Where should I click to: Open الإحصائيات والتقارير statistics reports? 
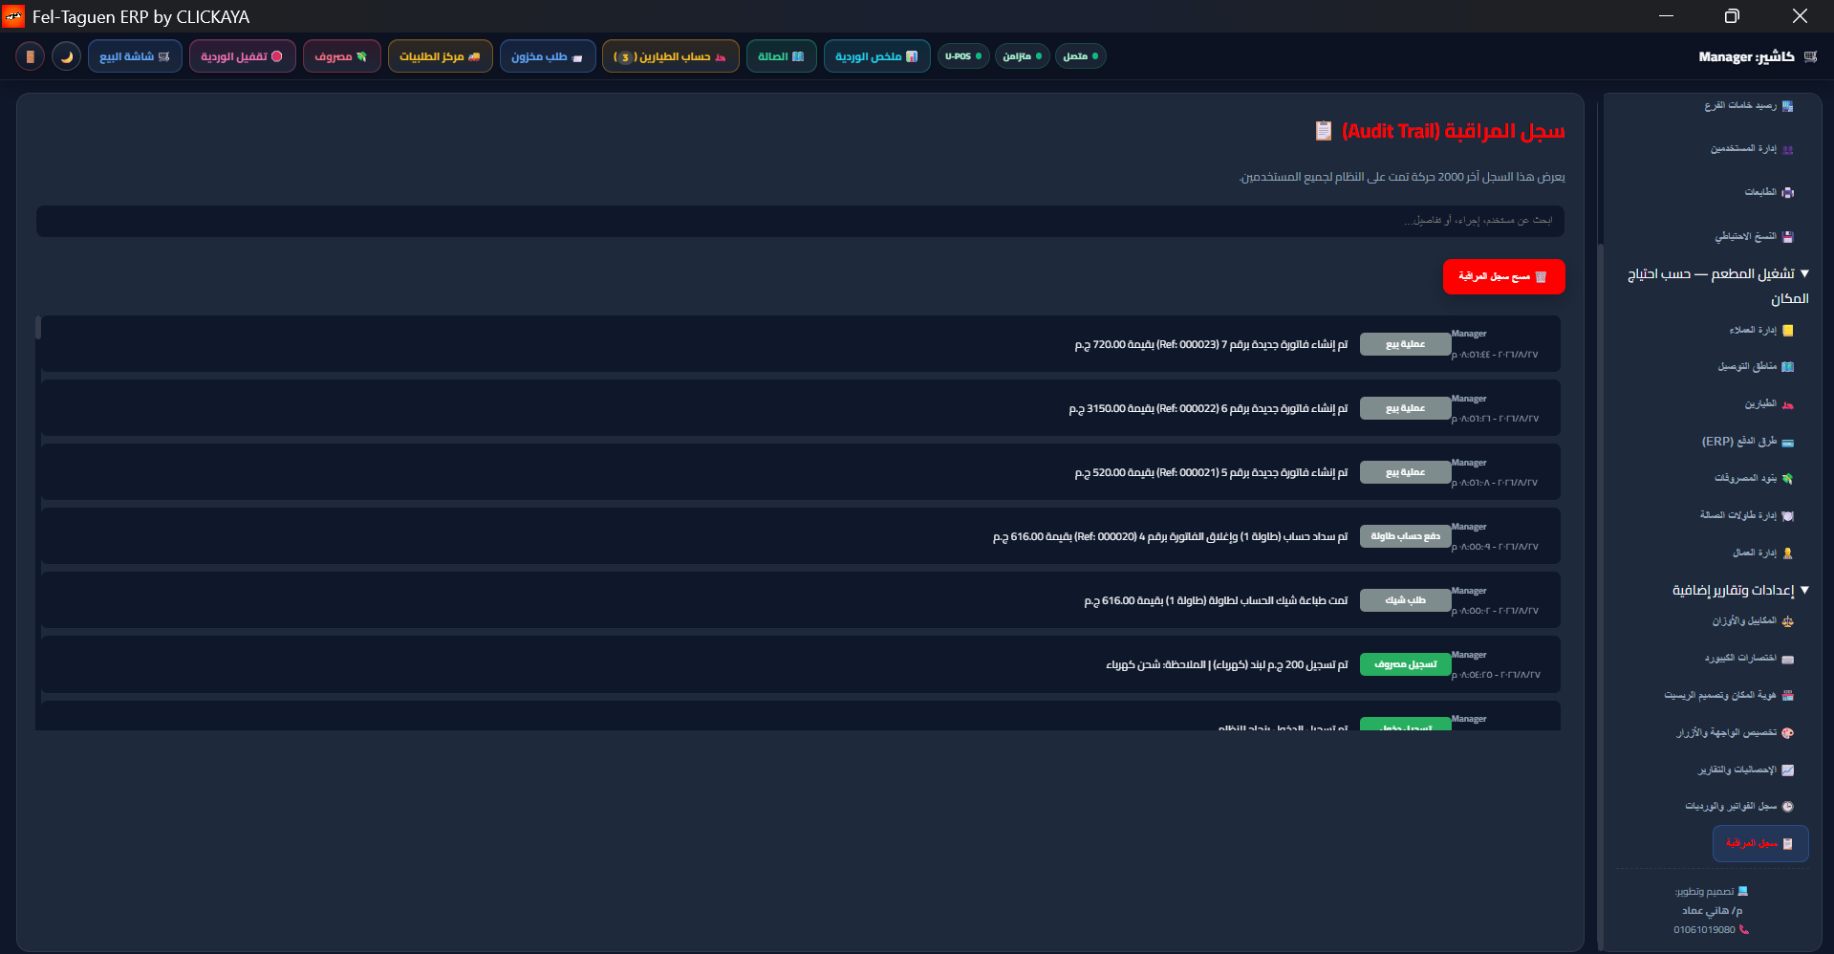click(x=1745, y=770)
